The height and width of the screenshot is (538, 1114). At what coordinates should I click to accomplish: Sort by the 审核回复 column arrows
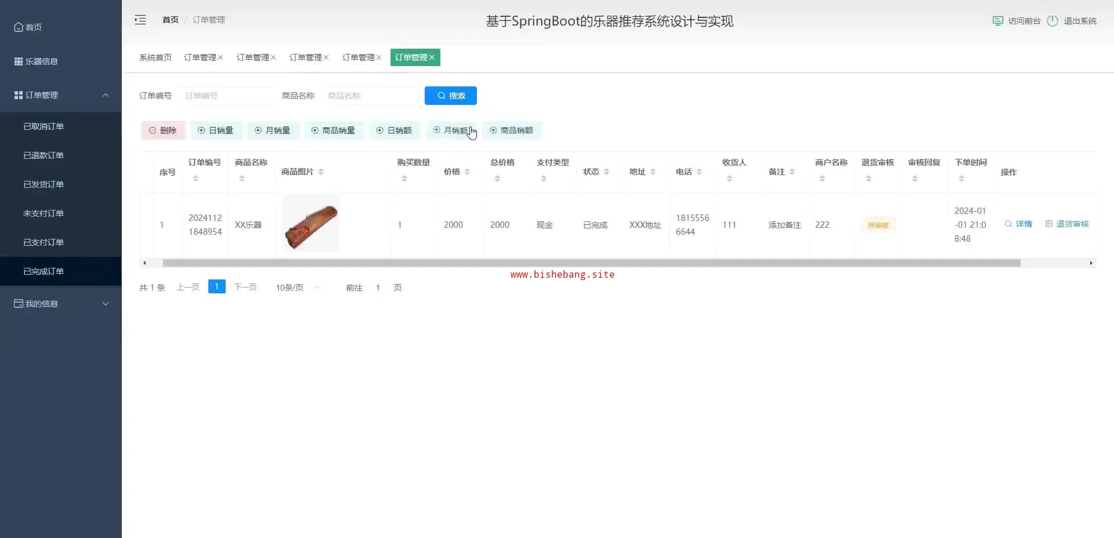[x=915, y=179]
